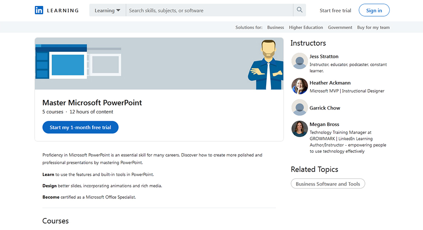
Task: Click Heather Ackmann's profile photo
Action: point(300,86)
